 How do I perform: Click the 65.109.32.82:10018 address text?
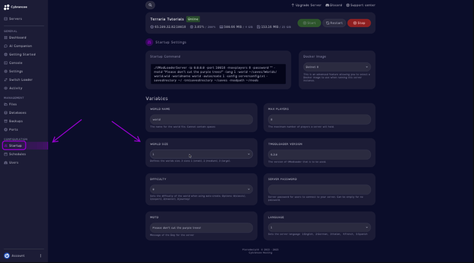170,27
